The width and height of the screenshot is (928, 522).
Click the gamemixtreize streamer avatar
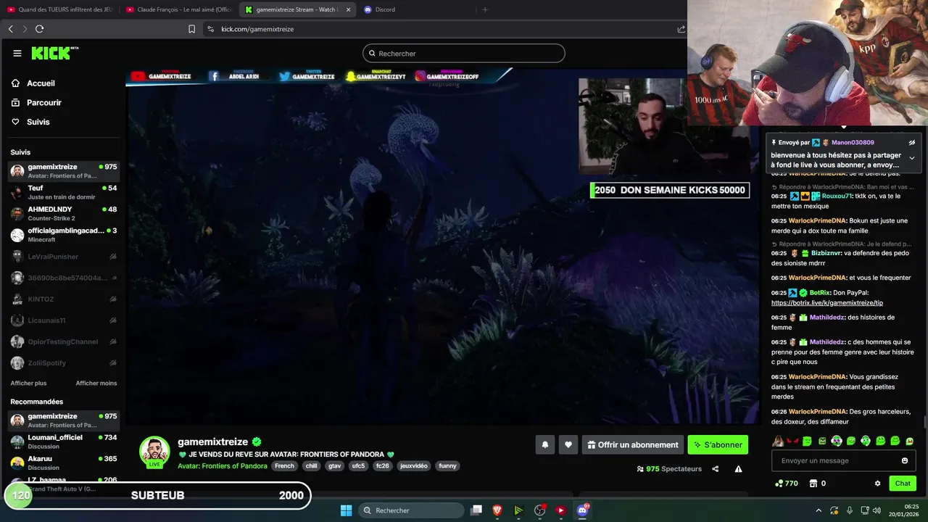154,452
